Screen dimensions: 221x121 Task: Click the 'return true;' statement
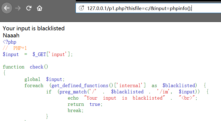[x=85, y=104]
